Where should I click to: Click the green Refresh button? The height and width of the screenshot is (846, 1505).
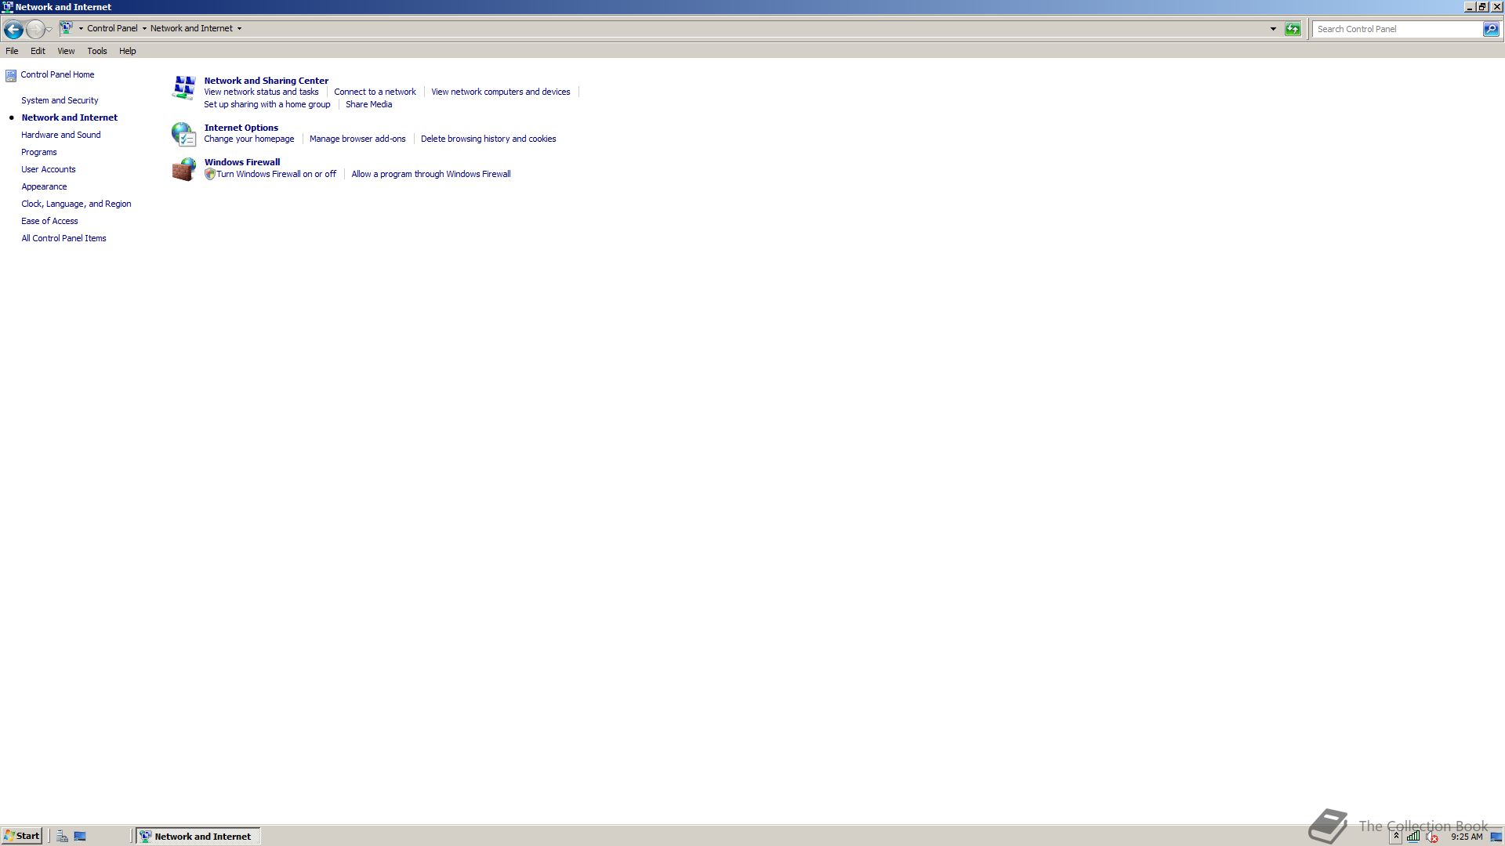(1293, 29)
